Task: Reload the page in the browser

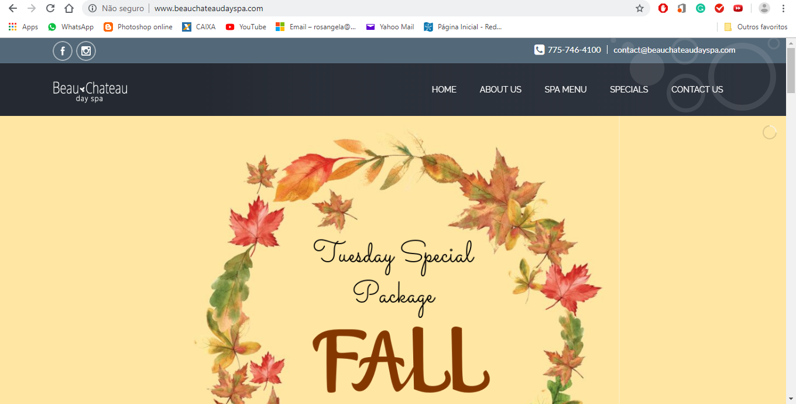Action: tap(50, 8)
